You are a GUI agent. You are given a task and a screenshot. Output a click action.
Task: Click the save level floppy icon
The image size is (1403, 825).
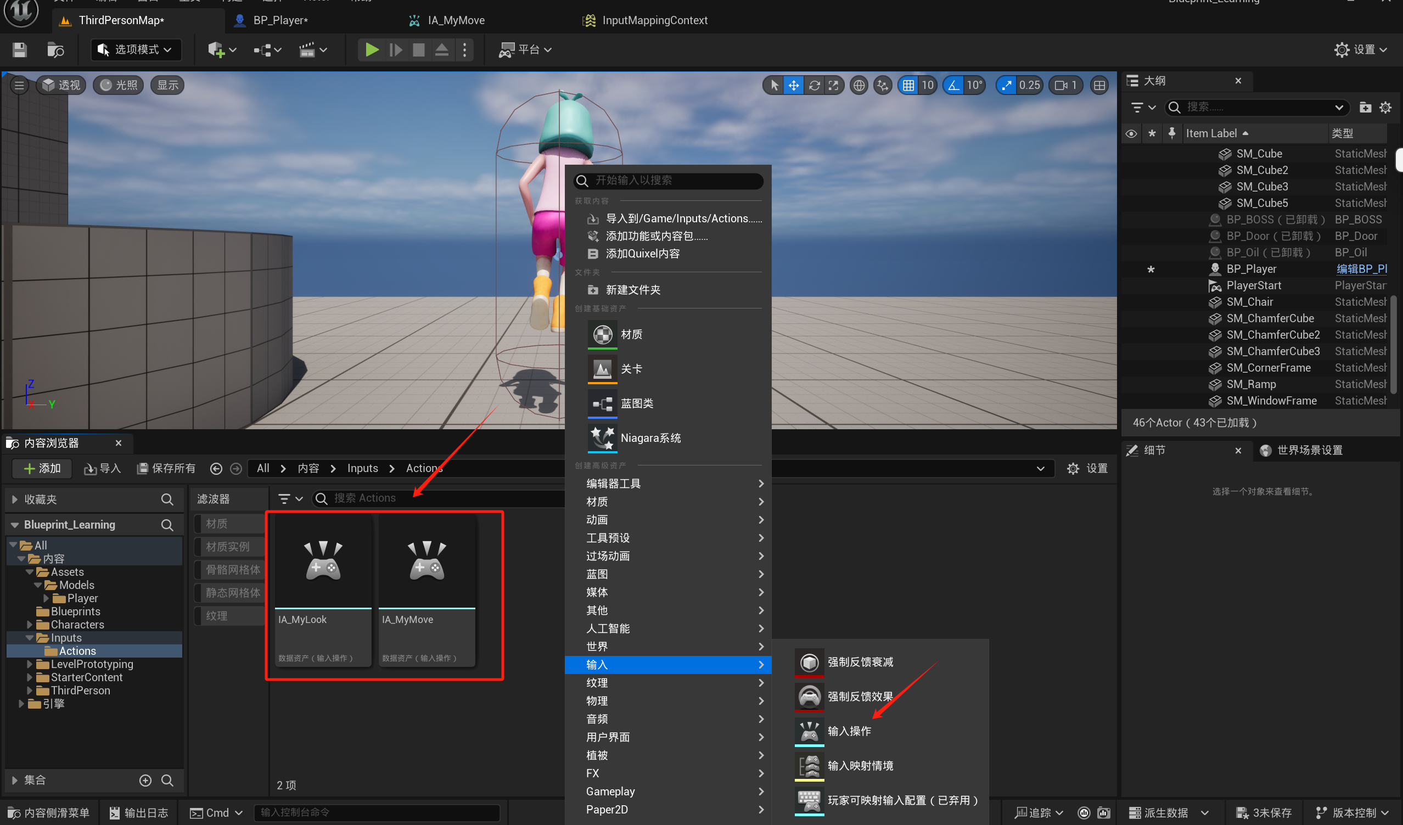click(20, 50)
